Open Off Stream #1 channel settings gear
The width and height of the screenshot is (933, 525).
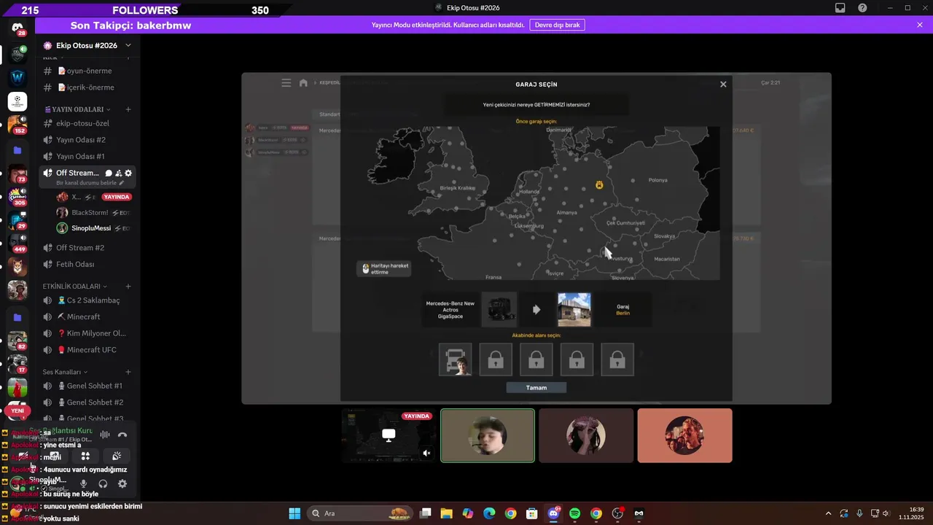click(128, 173)
